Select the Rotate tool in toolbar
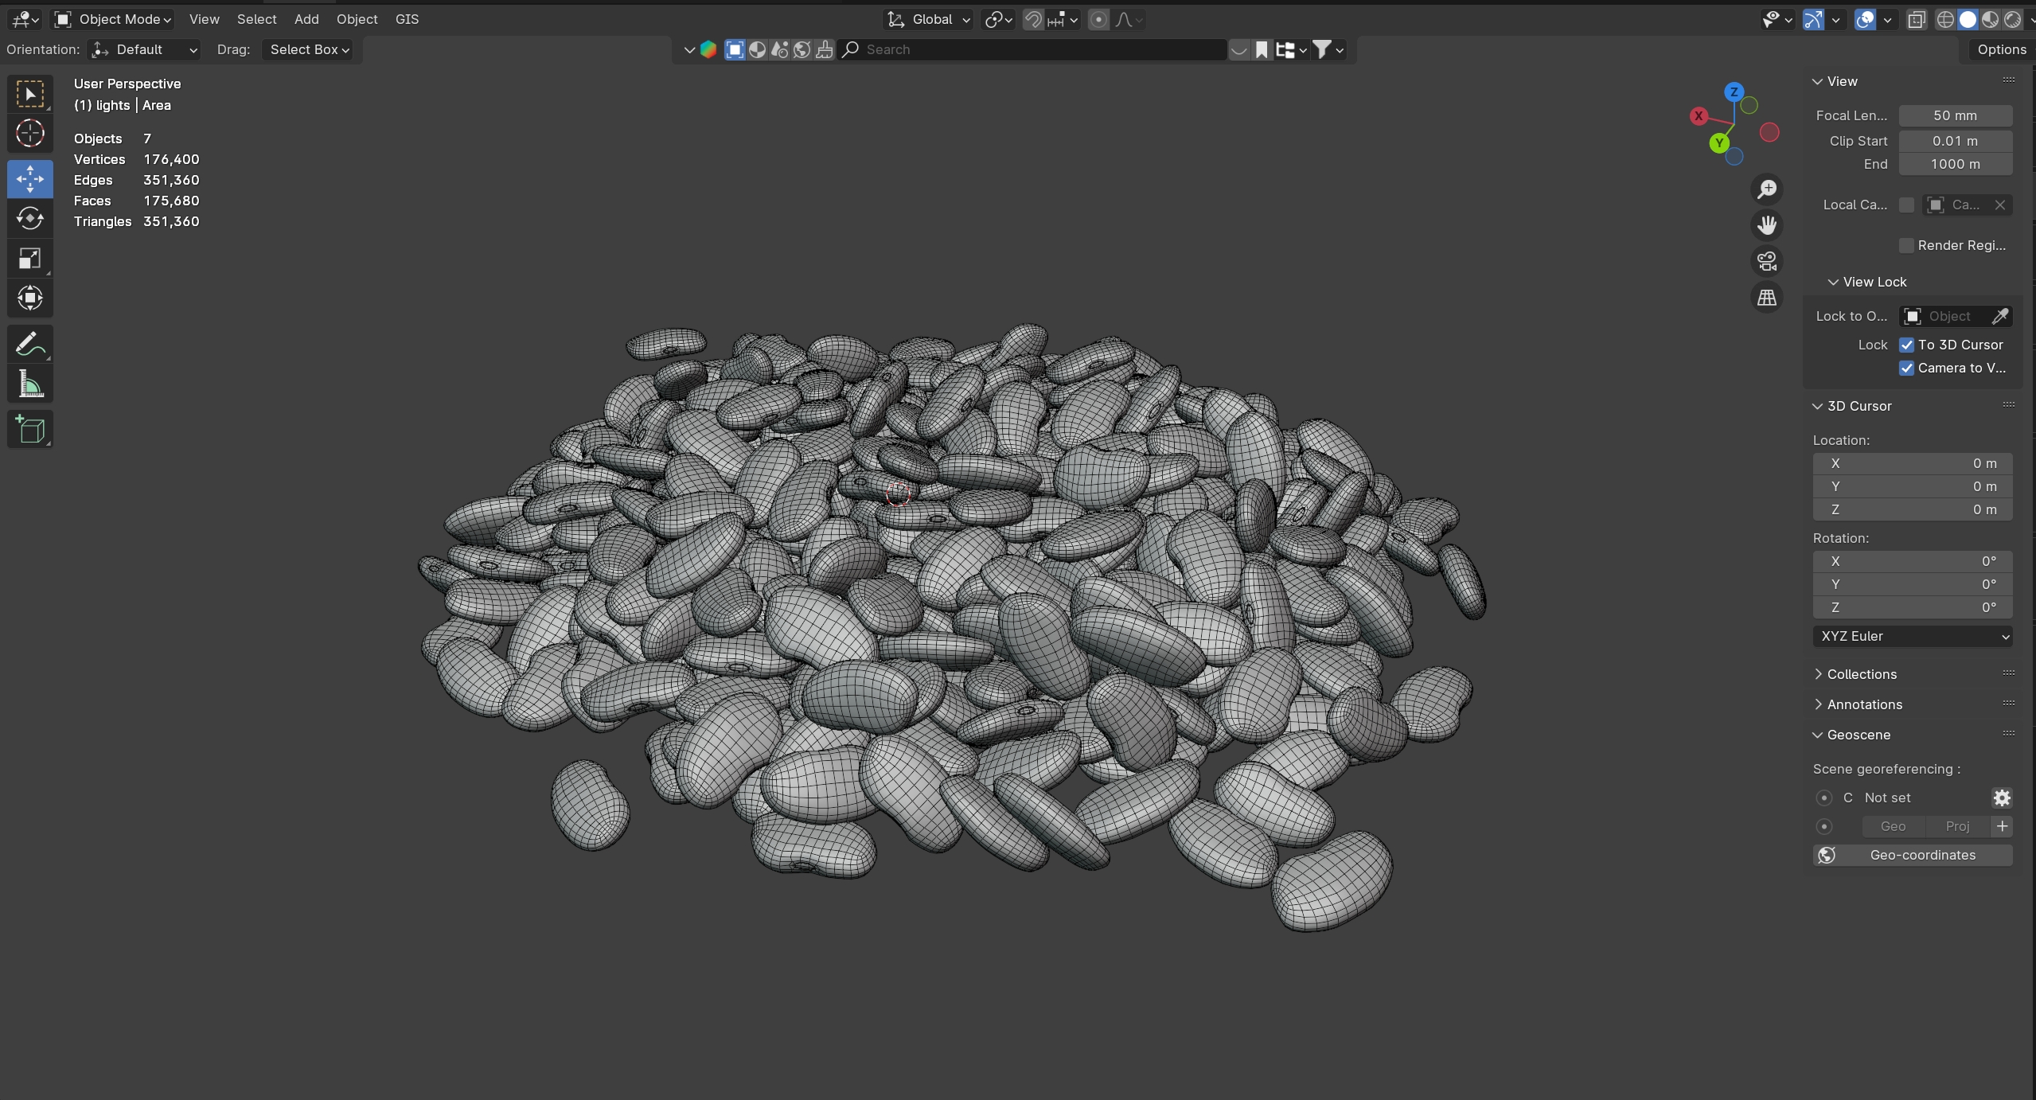 pyautogui.click(x=30, y=218)
